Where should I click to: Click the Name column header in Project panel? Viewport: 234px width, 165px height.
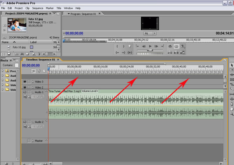click(5, 42)
